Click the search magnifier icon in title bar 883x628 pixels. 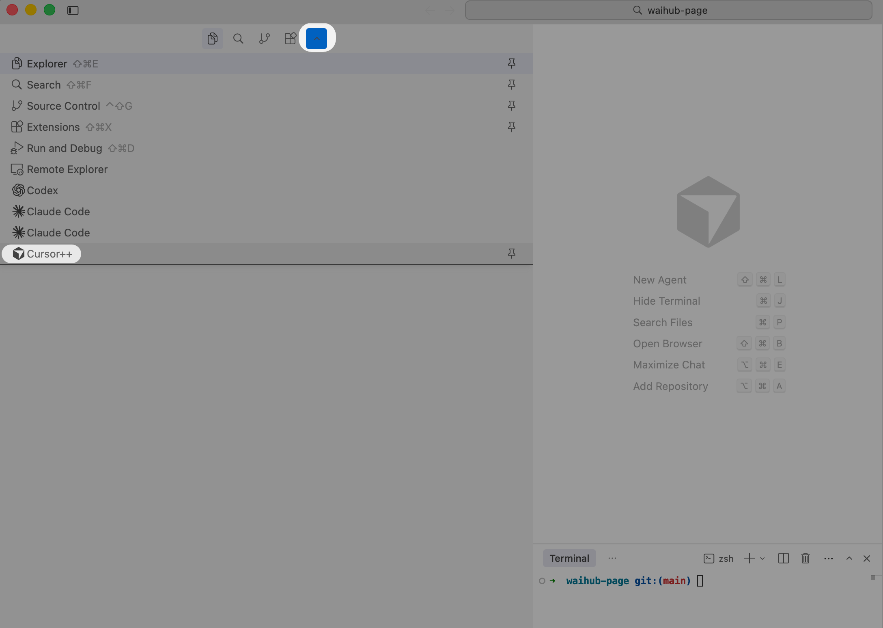coord(637,10)
